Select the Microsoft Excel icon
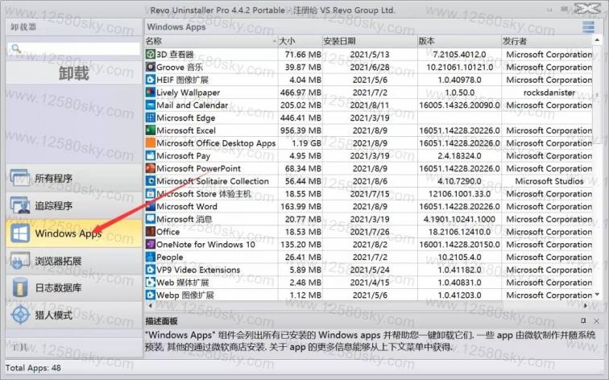The height and width of the screenshot is (380, 609). pyautogui.click(x=151, y=130)
